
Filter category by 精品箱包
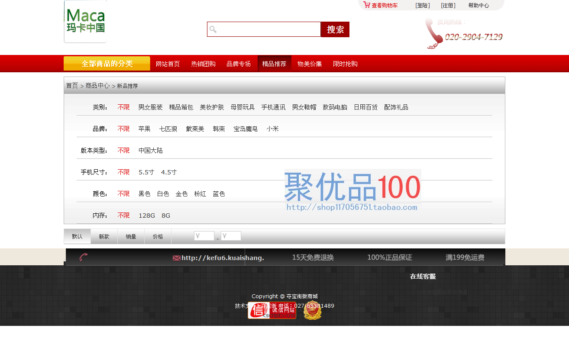pyautogui.click(x=181, y=107)
